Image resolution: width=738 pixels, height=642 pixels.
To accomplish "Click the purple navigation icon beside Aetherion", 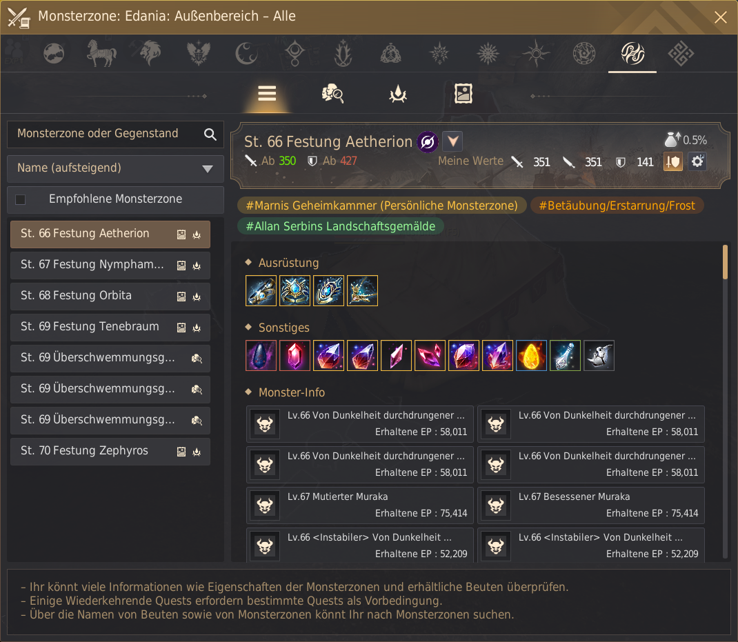I will click(x=428, y=141).
